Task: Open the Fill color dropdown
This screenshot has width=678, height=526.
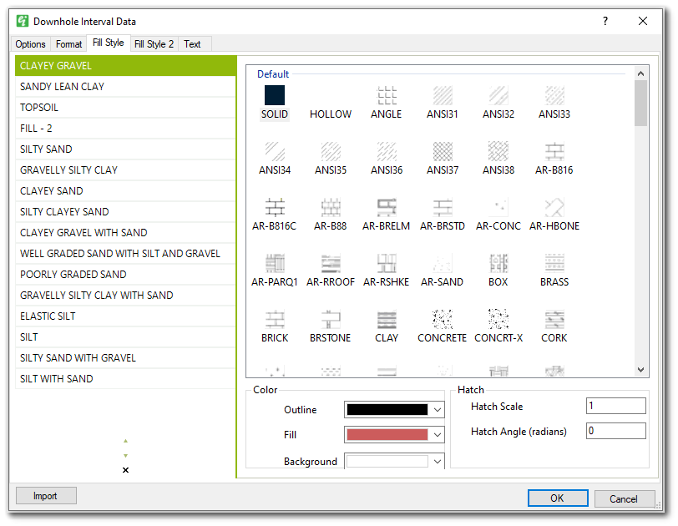Action: tap(436, 434)
